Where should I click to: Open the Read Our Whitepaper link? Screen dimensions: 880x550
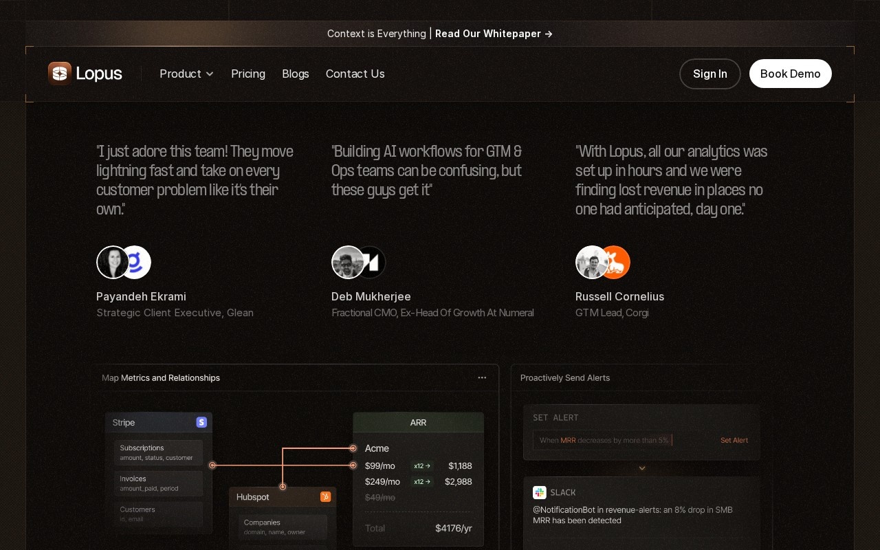pyautogui.click(x=494, y=34)
